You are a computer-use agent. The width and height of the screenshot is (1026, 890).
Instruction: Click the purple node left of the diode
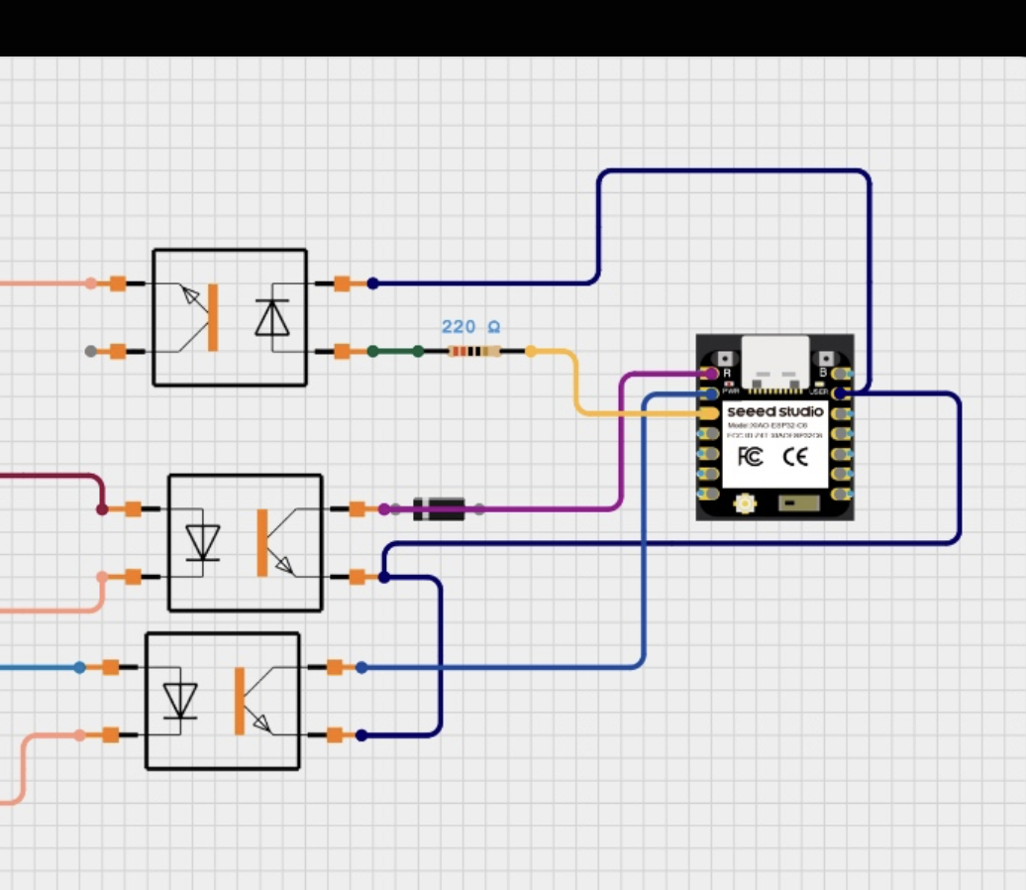(x=384, y=508)
